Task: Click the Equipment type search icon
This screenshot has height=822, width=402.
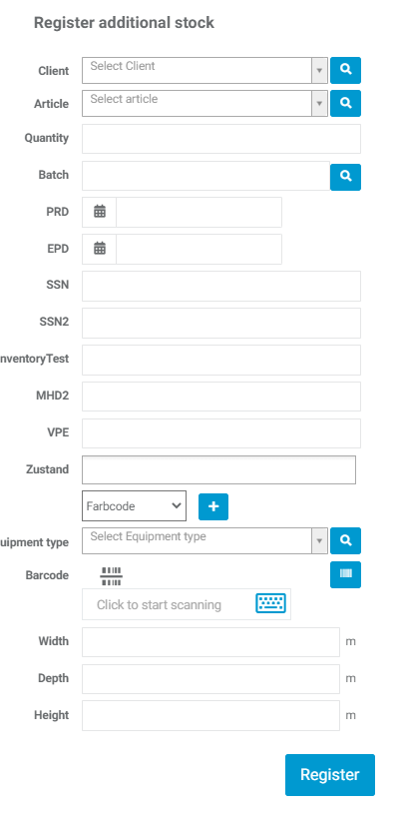Action: tap(345, 540)
